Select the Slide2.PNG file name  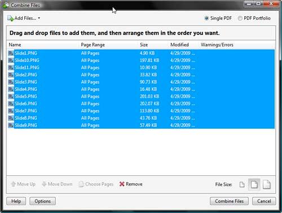point(26,75)
